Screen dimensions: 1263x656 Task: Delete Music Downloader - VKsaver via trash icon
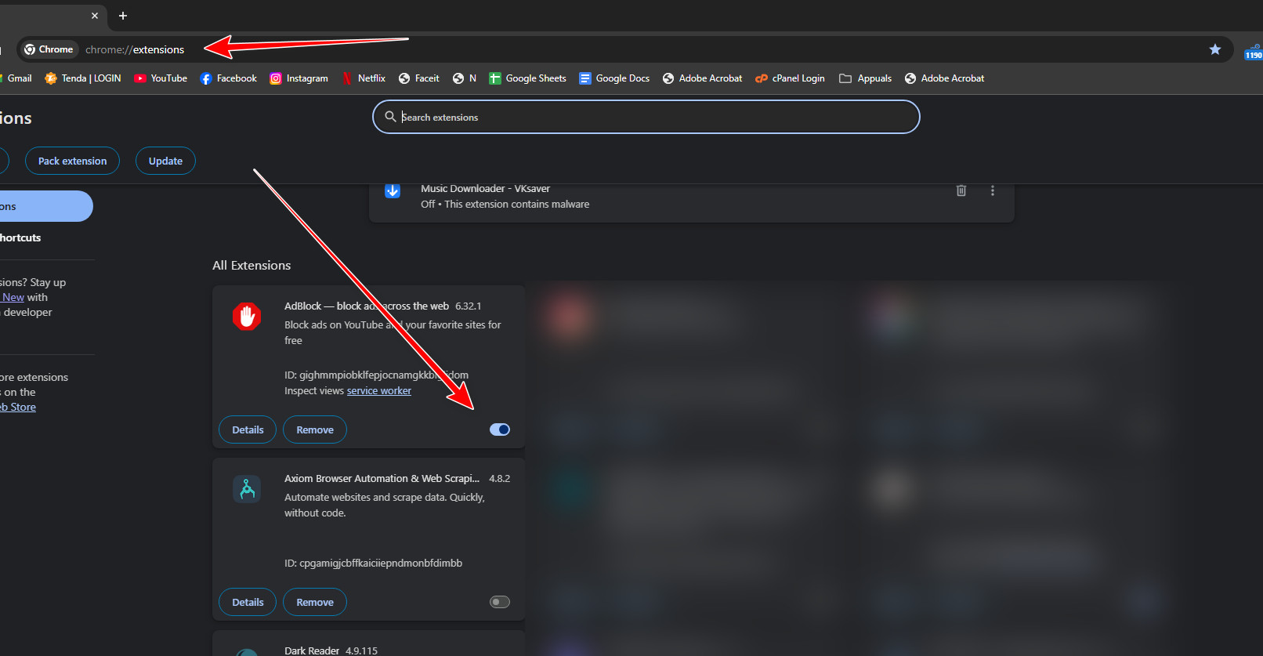tap(961, 190)
